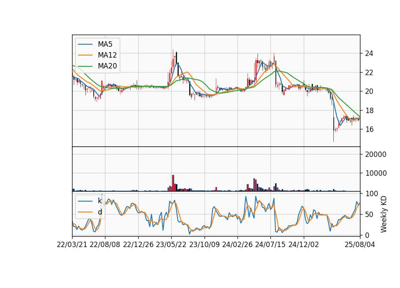This screenshot has width=400, height=288.
Task: Click the price axis label 24
Action: pos(369,53)
